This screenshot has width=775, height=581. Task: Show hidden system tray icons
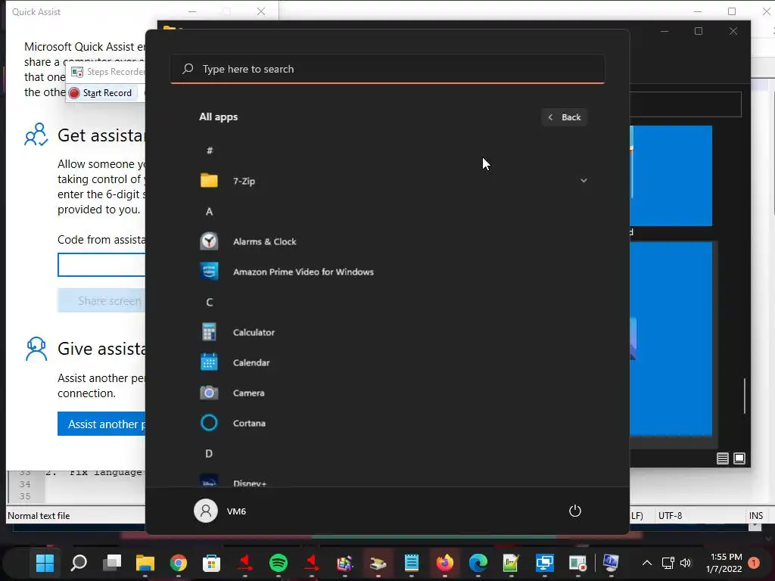point(646,563)
